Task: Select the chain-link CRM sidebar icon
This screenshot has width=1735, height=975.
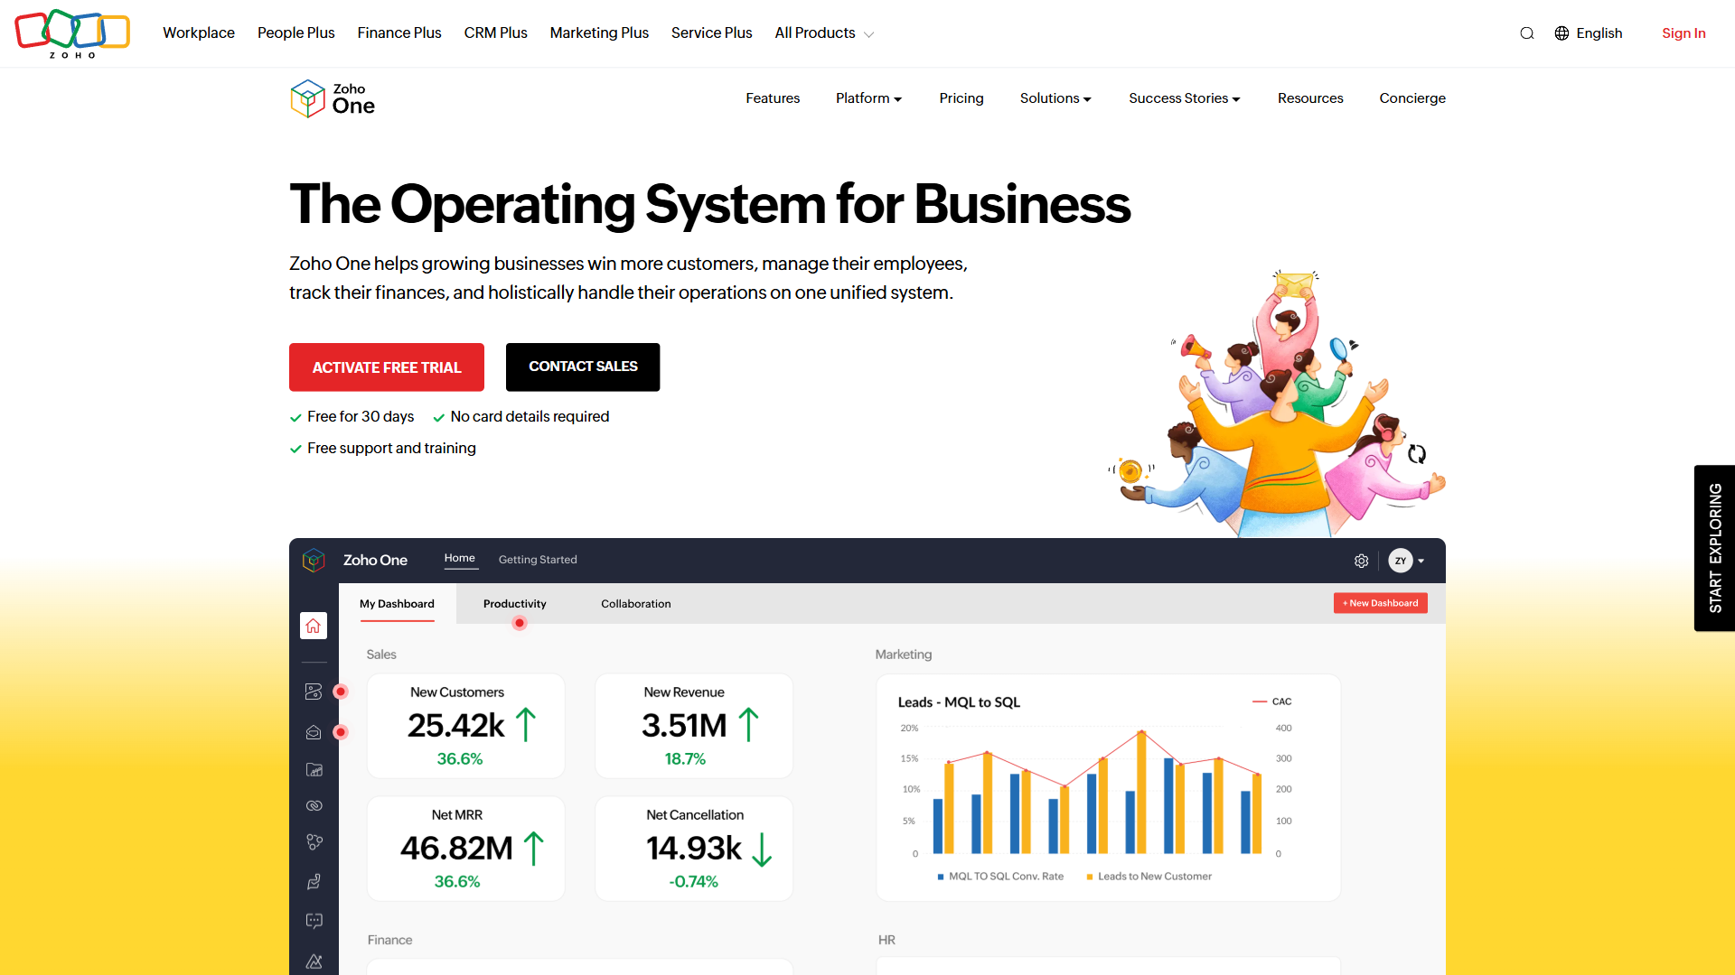Action: click(314, 805)
